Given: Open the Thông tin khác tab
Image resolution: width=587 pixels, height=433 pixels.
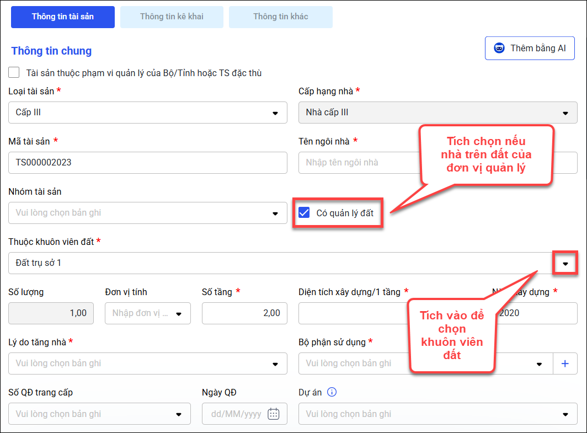Looking at the screenshot, I should coord(281,17).
